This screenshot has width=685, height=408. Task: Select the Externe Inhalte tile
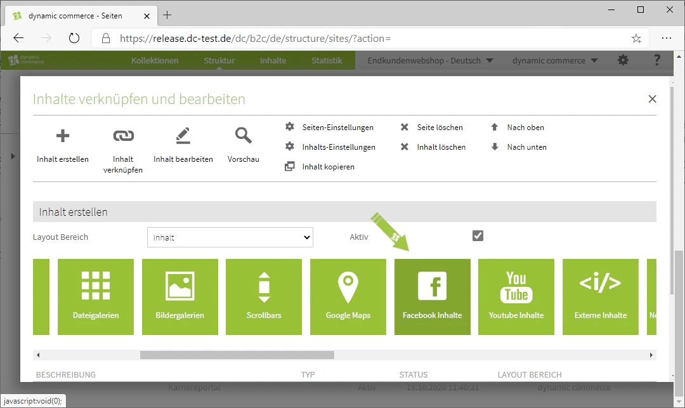click(601, 297)
